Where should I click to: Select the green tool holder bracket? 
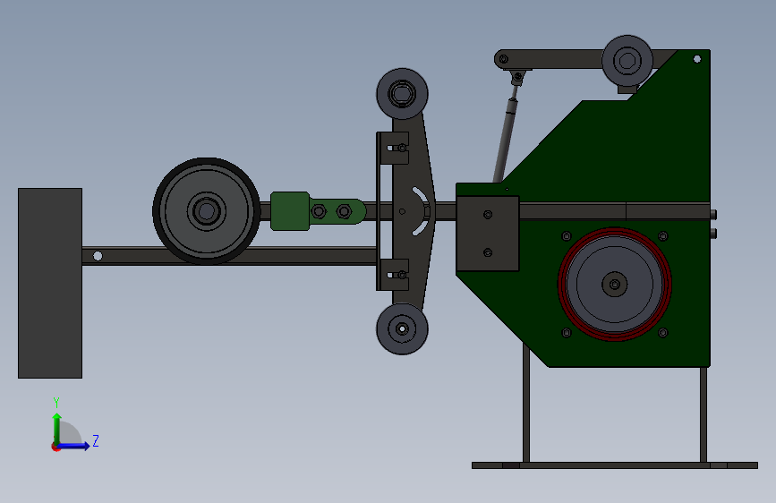[x=318, y=211]
